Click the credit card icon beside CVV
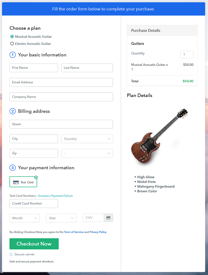Image resolution: width=208 pixels, height=275 pixels. pos(108,218)
